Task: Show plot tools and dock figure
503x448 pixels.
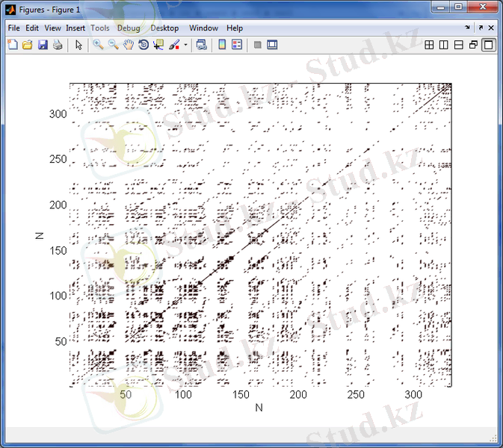Action: point(272,45)
